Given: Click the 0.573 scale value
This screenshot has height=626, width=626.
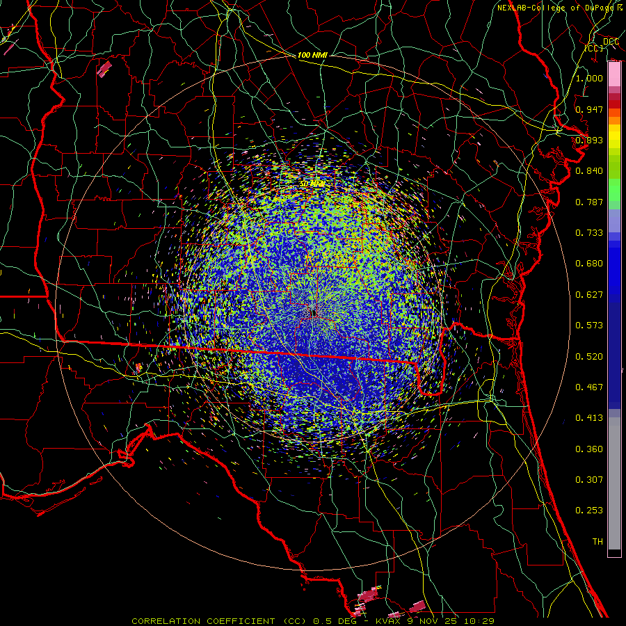Looking at the screenshot, I should (589, 326).
